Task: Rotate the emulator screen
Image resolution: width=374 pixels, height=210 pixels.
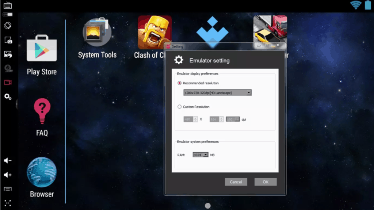Action: coord(8,26)
